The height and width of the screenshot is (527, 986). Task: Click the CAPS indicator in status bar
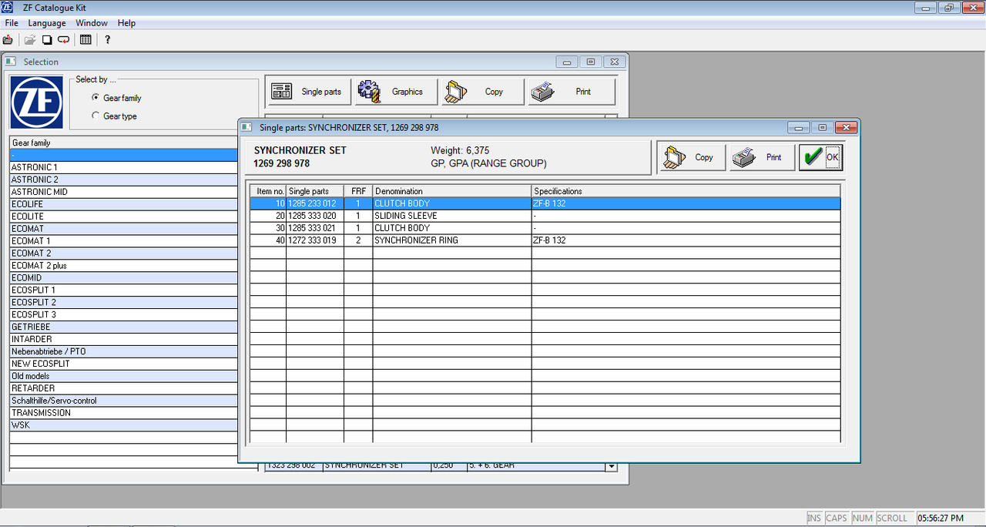[x=836, y=519]
